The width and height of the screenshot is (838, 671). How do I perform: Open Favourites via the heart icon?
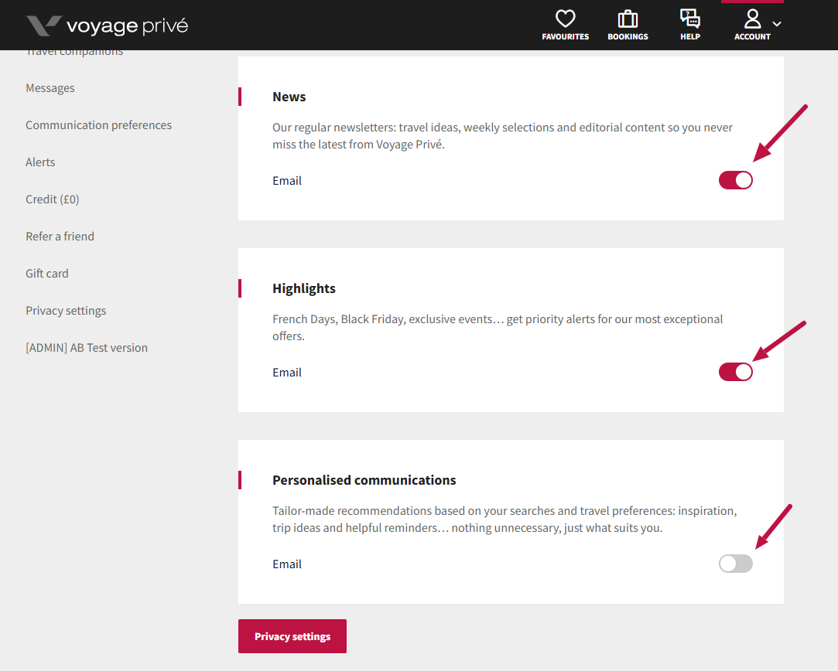click(x=566, y=19)
